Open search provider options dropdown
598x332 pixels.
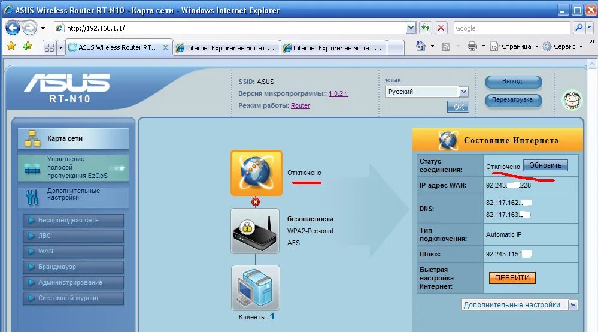589,28
